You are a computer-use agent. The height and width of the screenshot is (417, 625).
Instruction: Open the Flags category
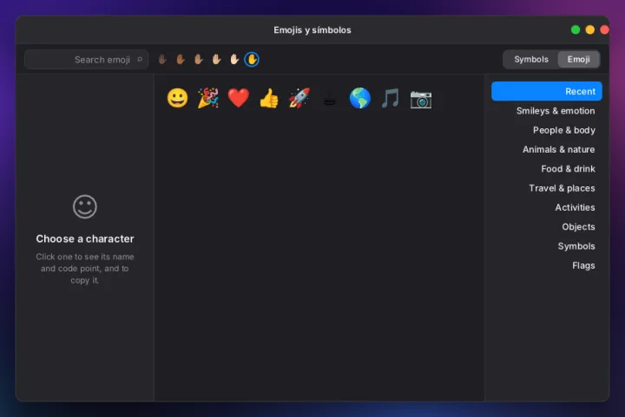click(x=547, y=265)
